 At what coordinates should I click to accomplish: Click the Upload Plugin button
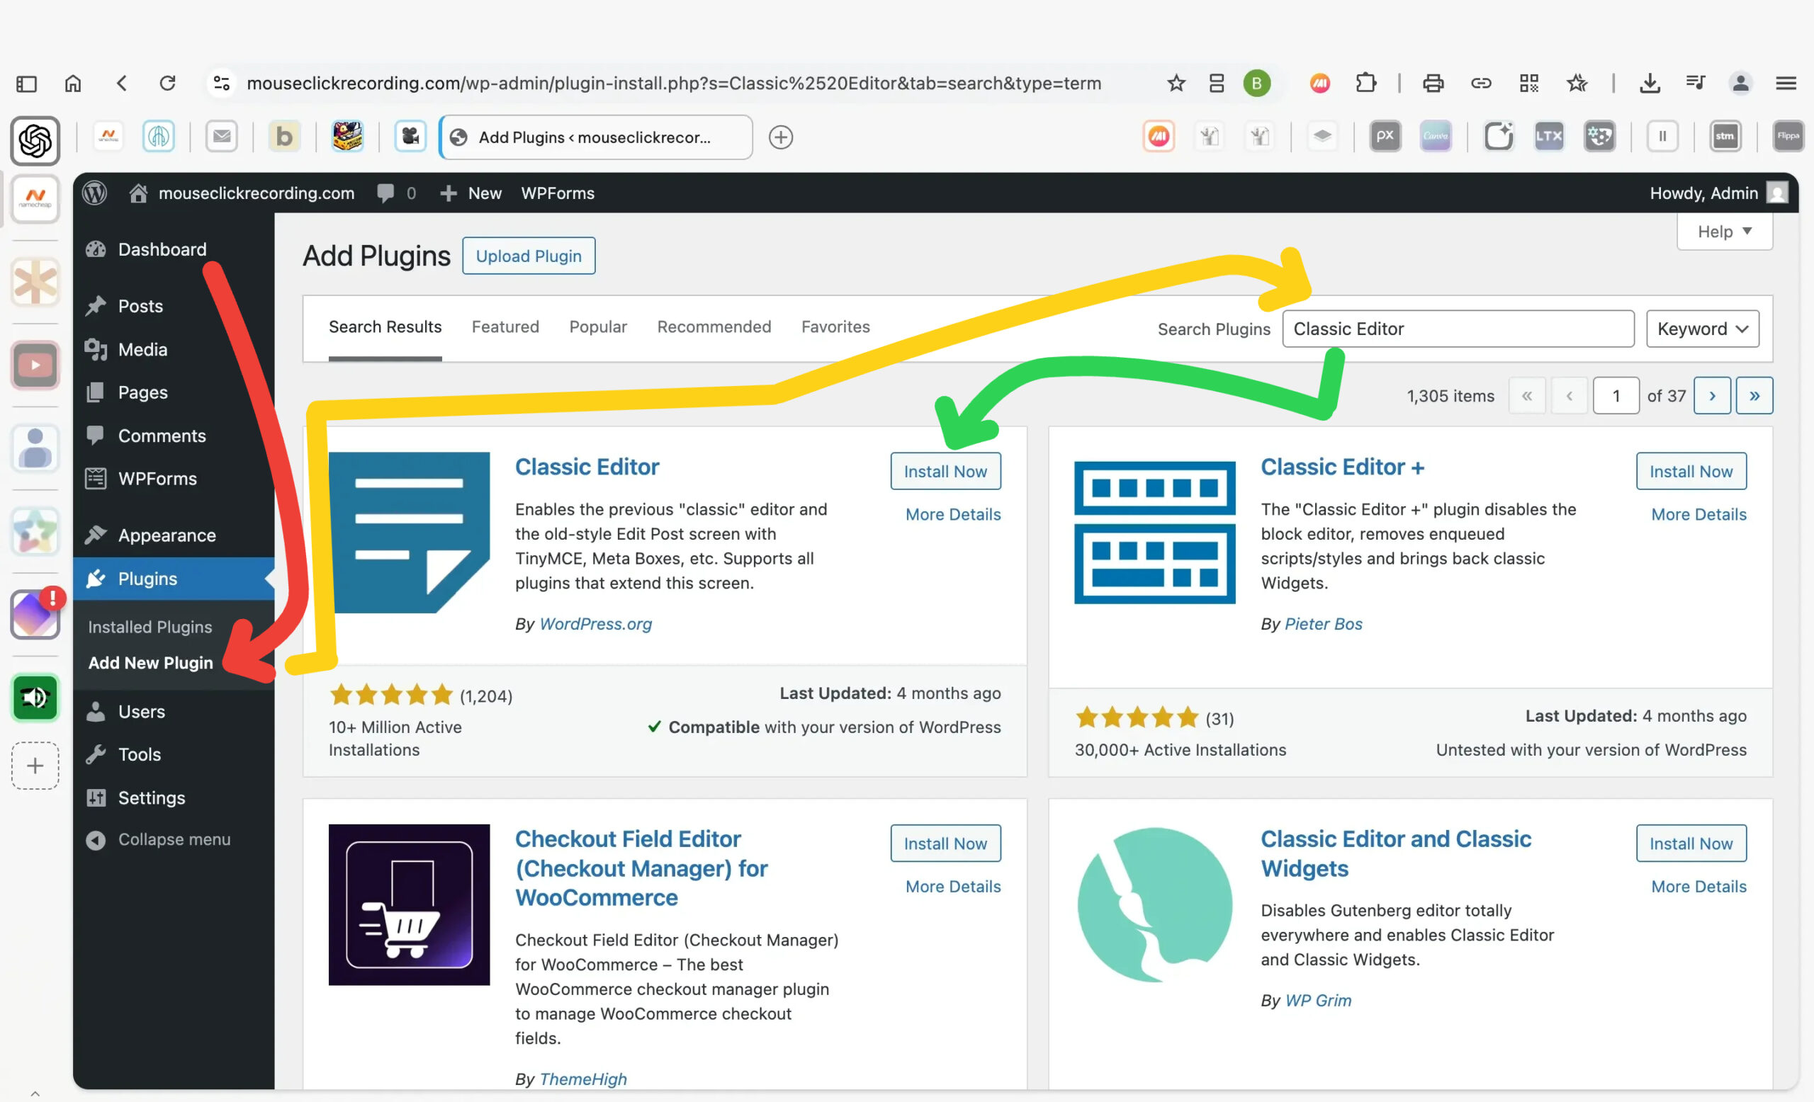[529, 256]
